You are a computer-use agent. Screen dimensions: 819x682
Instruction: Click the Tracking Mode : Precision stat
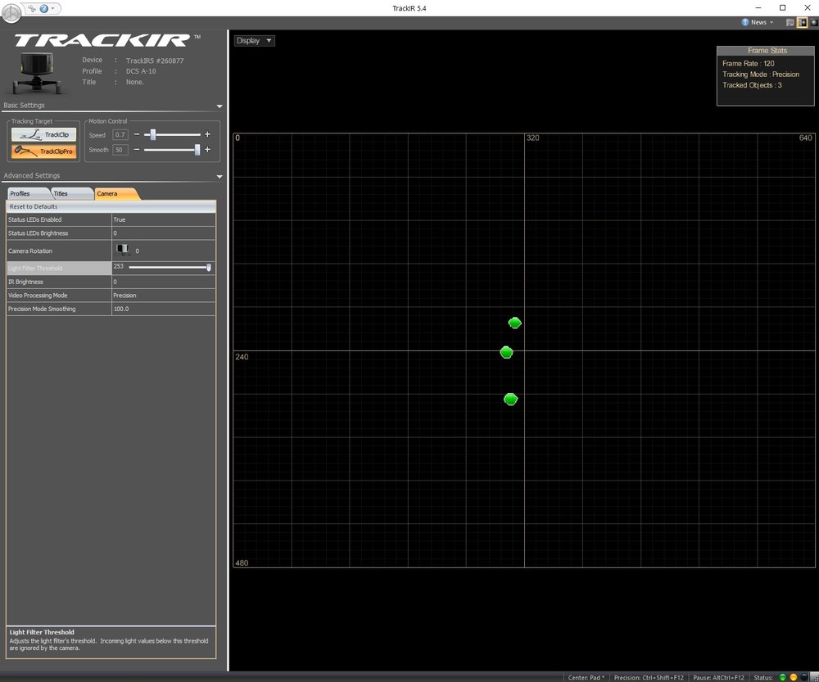(761, 75)
